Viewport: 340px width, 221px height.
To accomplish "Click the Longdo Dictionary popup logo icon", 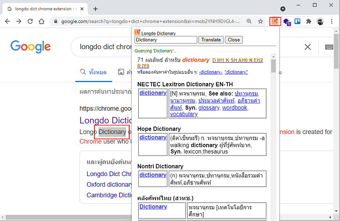I will [x=137, y=32].
